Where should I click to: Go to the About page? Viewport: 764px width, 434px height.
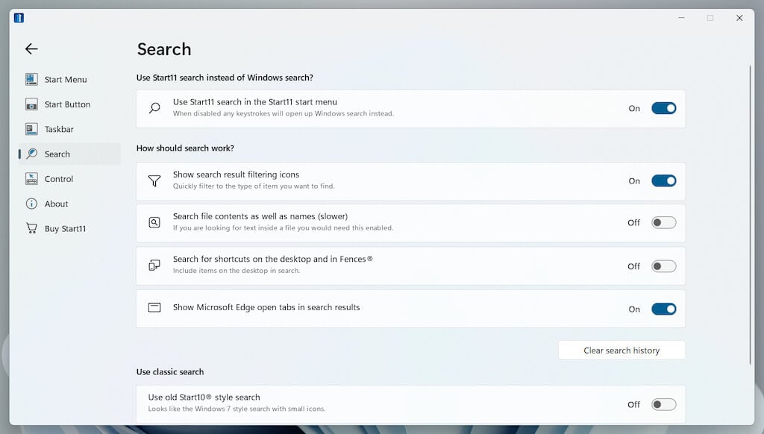point(56,204)
